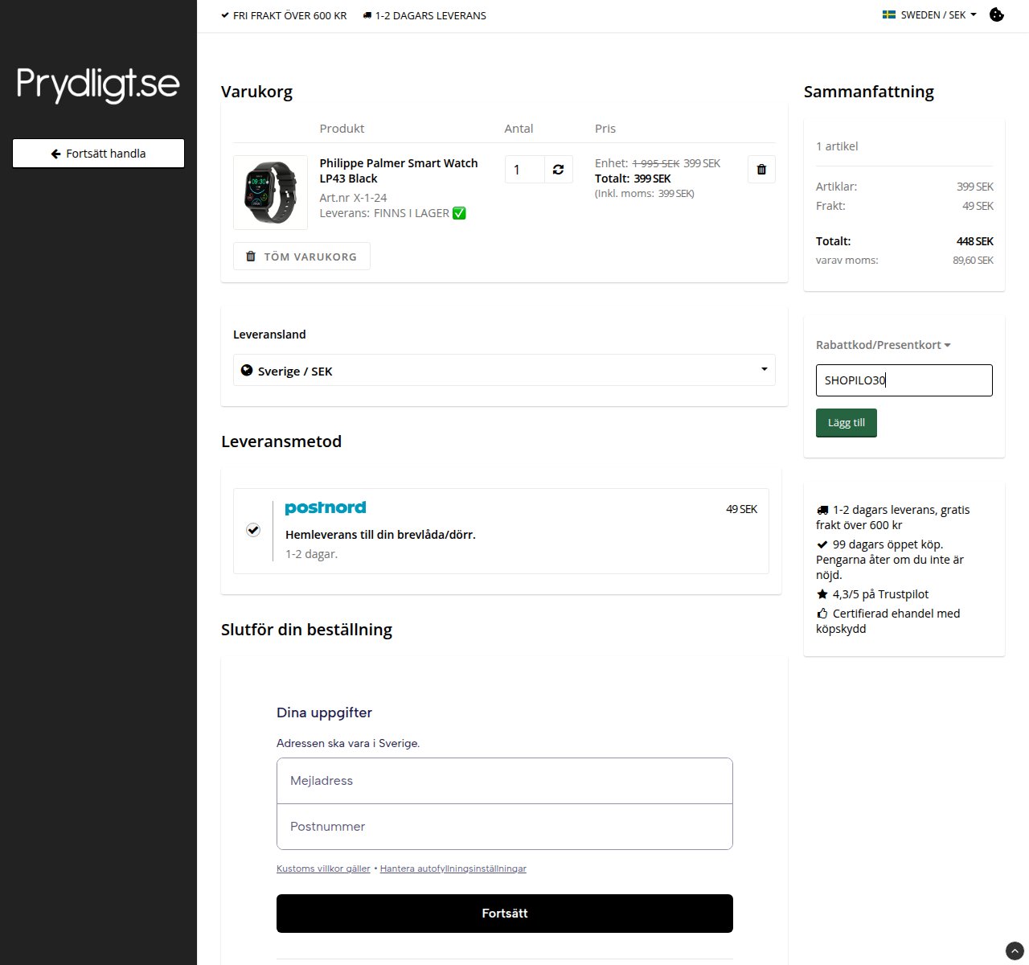Remove the smart watch with trash icon
This screenshot has width=1029, height=965.
(x=761, y=170)
